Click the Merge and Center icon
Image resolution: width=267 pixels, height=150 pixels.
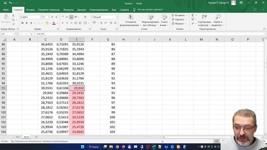pyautogui.click(x=85, y=23)
